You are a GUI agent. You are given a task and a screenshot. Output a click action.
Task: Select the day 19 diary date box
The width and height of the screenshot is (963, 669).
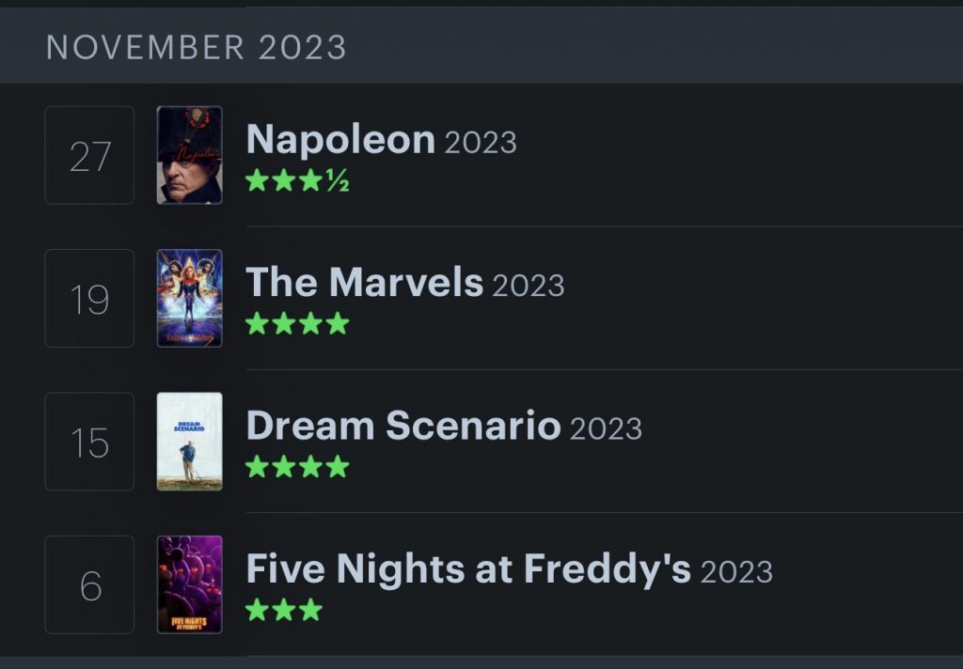coord(89,298)
